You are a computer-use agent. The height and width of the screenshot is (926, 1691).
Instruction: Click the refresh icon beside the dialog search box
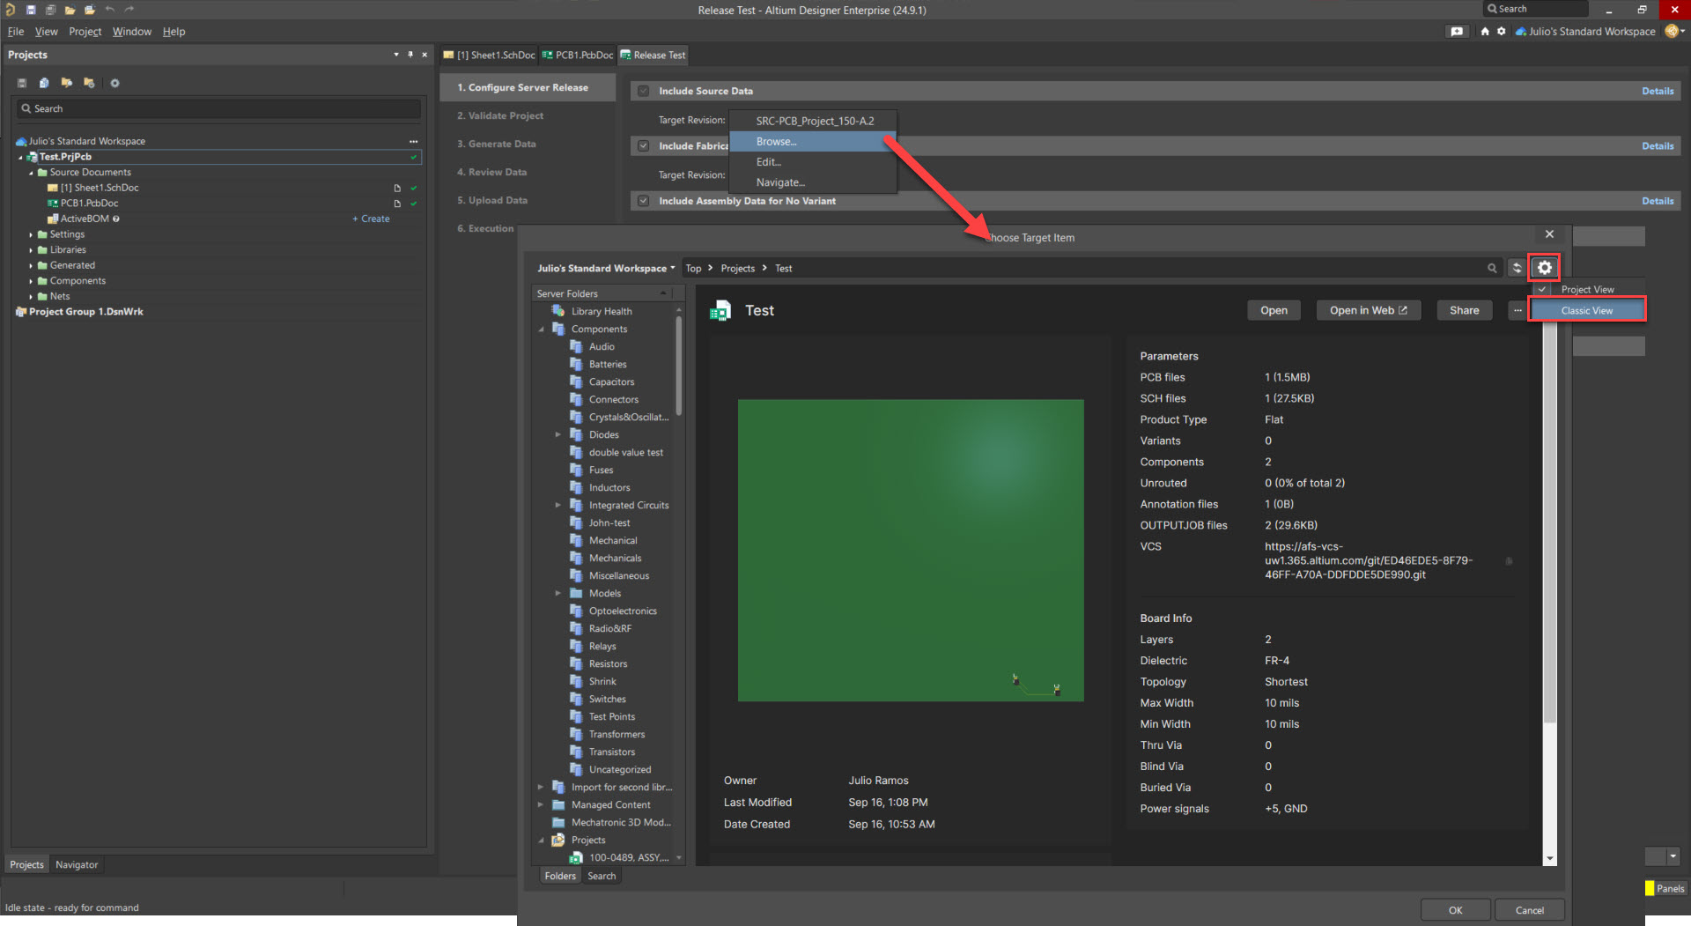click(1517, 268)
